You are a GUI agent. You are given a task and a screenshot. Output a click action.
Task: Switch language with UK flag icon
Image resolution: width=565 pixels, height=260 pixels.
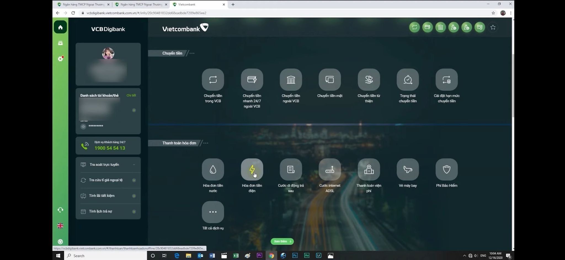click(60, 226)
